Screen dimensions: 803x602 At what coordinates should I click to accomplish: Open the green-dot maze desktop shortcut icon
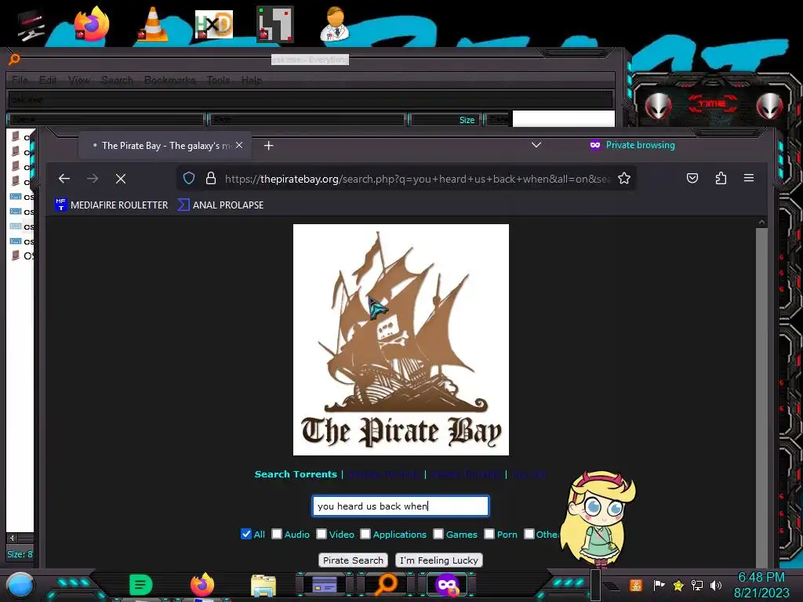(x=275, y=24)
